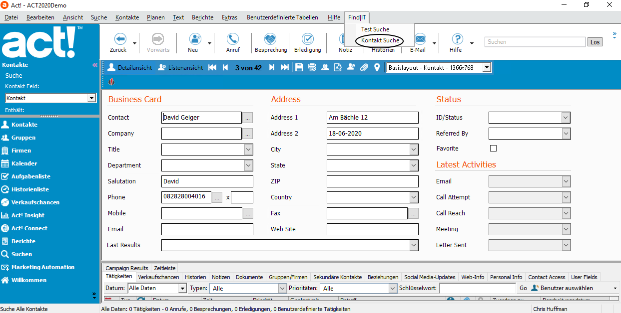
Task: Open the Neu button dropdown arrow
Action: tap(209, 43)
